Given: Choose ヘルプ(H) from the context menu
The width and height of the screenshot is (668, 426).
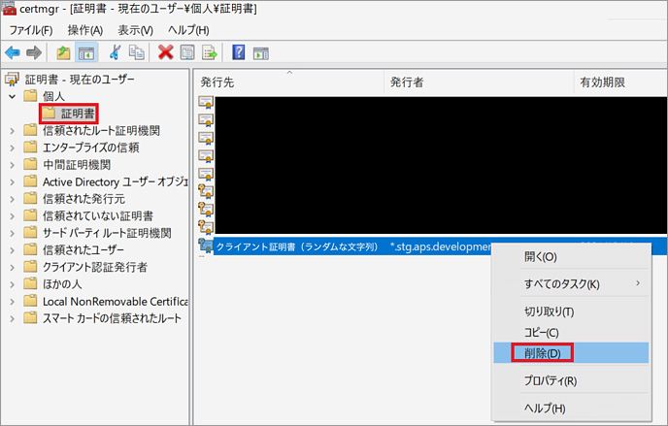Looking at the screenshot, I should pyautogui.click(x=571, y=409).
